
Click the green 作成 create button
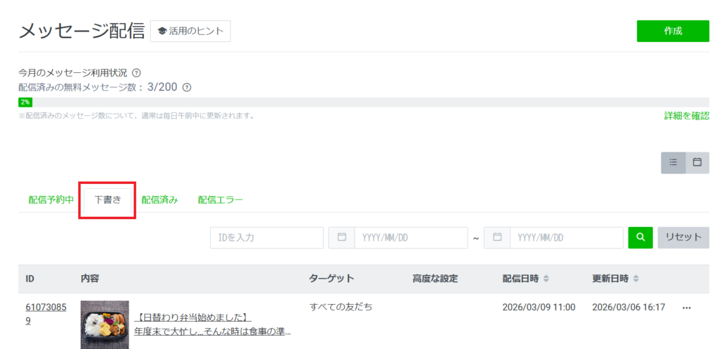pyautogui.click(x=672, y=32)
